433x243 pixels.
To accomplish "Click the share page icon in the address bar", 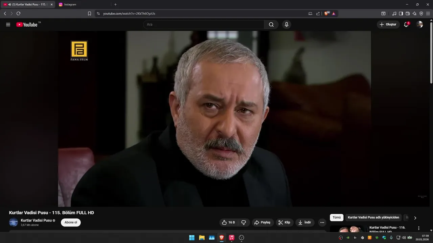I will click(318, 13).
